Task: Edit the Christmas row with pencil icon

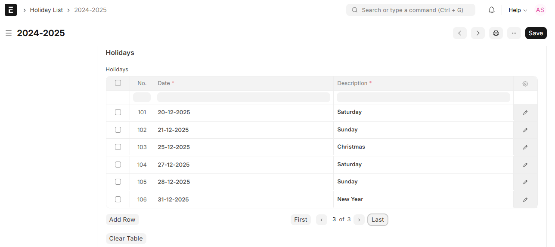Action: [525, 147]
